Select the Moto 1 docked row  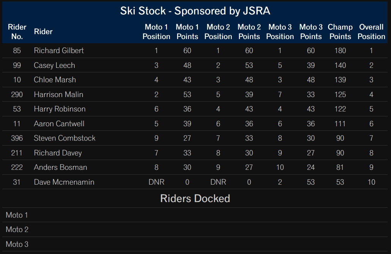[x=195, y=215]
